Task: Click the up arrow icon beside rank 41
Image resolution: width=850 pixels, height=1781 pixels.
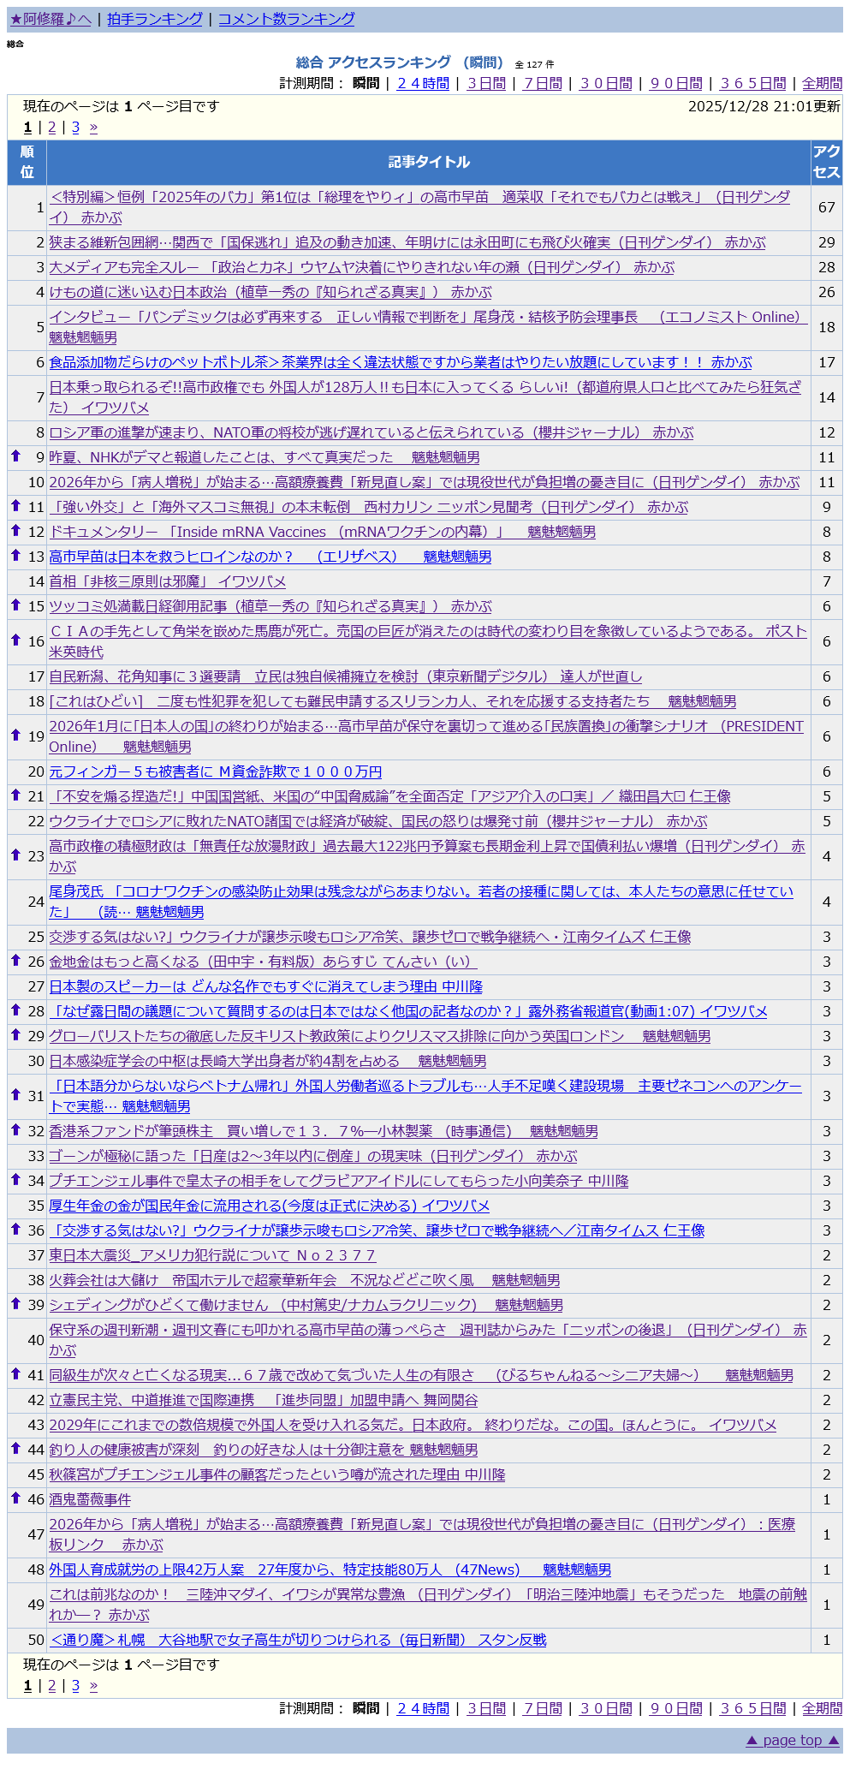Action: pos(15,1373)
